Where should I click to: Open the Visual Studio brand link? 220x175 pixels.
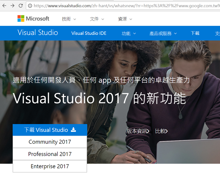38,32
